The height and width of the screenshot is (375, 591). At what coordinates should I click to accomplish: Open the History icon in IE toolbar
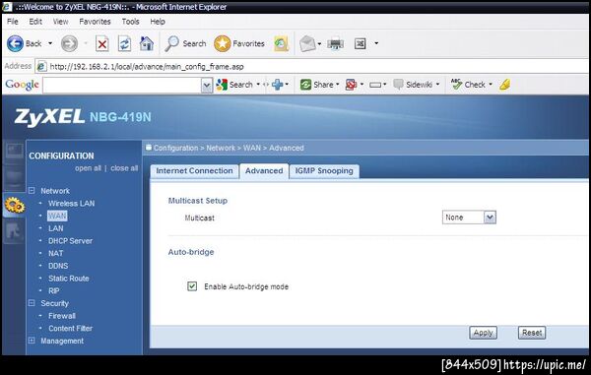[x=281, y=43]
